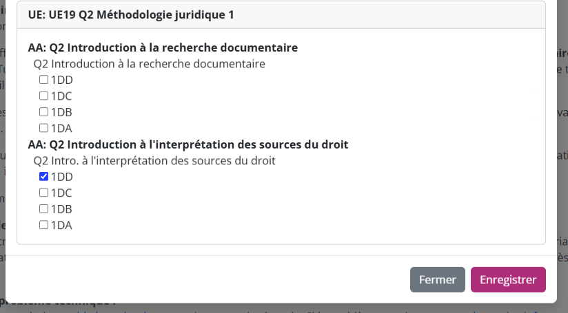
Task: Click the bold AA interprétation des sources heading
Action: click(187, 144)
